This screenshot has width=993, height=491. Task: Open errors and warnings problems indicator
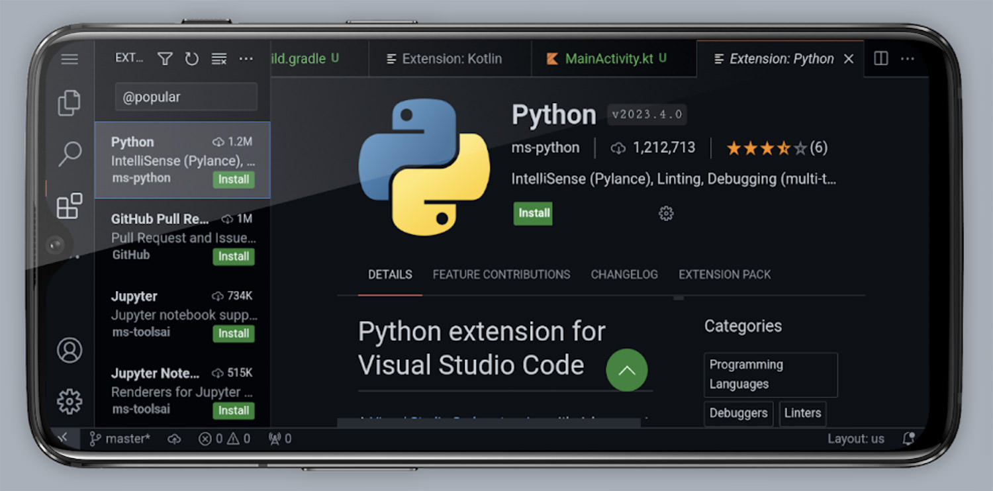click(224, 439)
